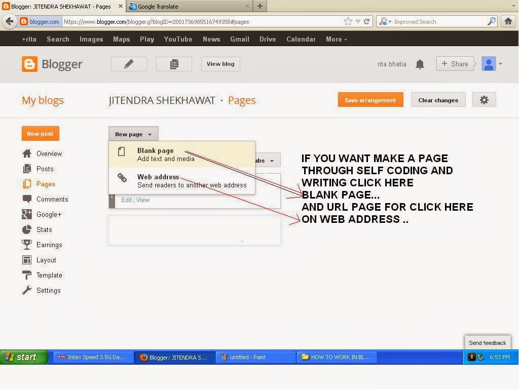This screenshot has height=389, width=519.
Task: Click the Web address link chain icon
Action: (122, 178)
